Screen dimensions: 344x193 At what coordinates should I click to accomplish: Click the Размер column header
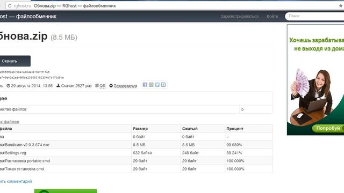(140, 129)
